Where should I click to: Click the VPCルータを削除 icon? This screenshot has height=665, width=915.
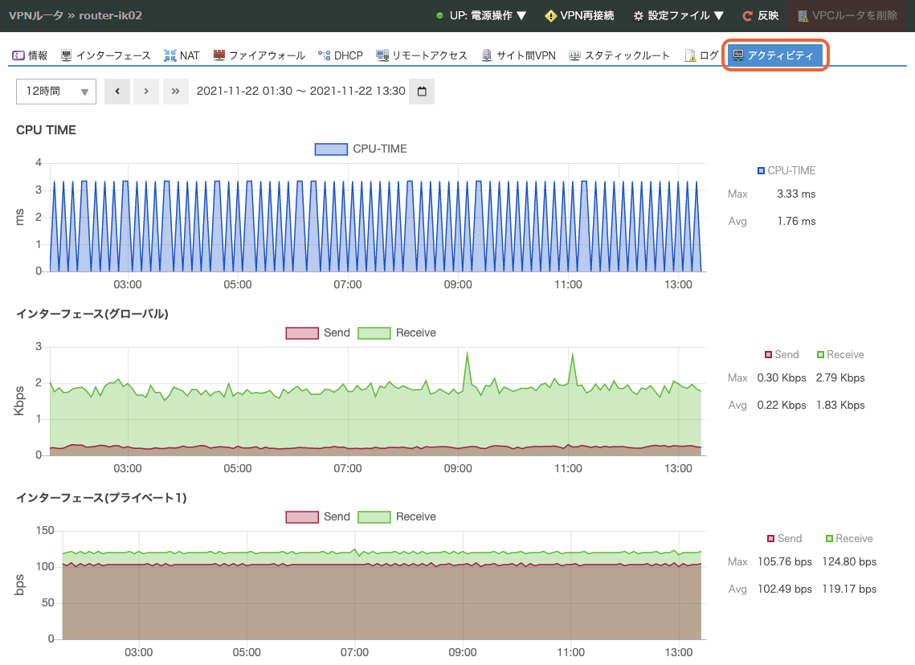point(803,16)
